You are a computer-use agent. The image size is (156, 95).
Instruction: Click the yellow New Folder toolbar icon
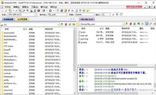(x=65, y=10)
